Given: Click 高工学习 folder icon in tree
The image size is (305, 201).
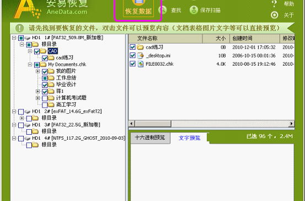Looking at the screenshot, I should [51, 104].
